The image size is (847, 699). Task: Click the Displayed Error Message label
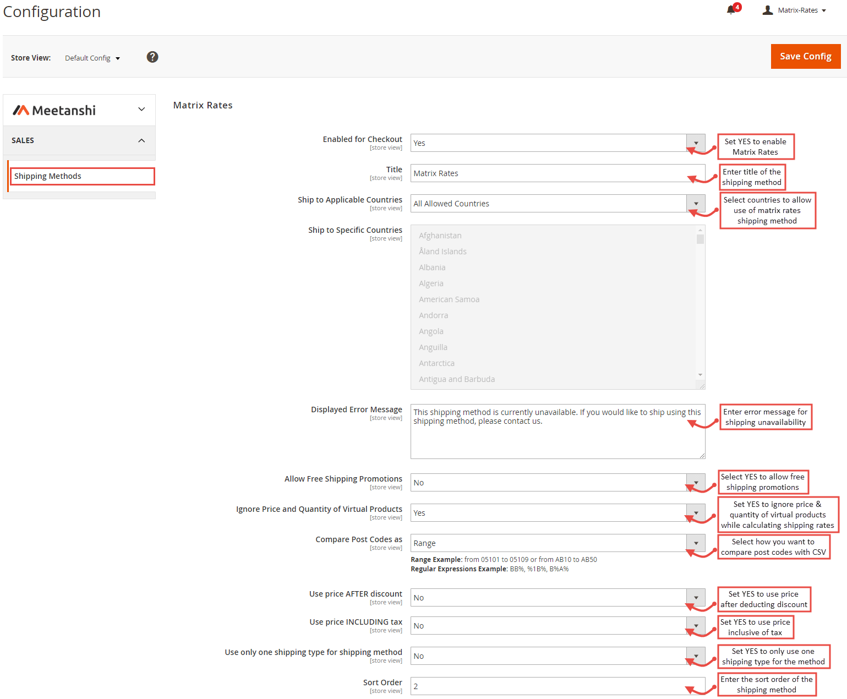click(357, 409)
